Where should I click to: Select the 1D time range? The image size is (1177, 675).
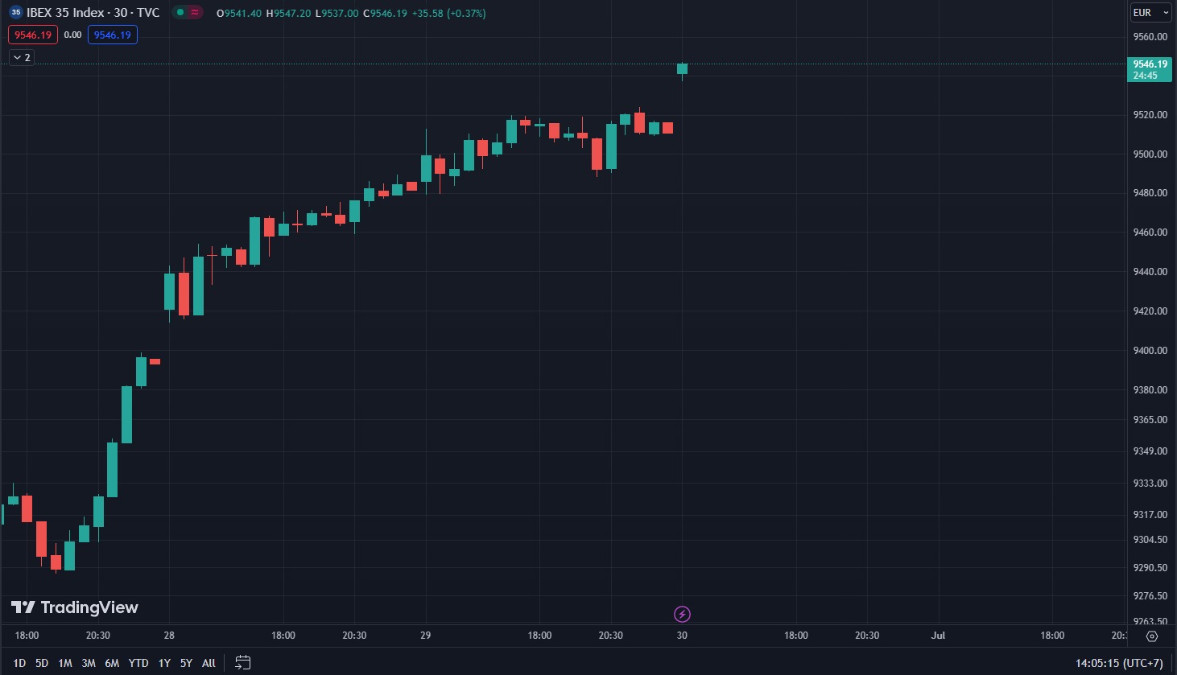[19, 663]
